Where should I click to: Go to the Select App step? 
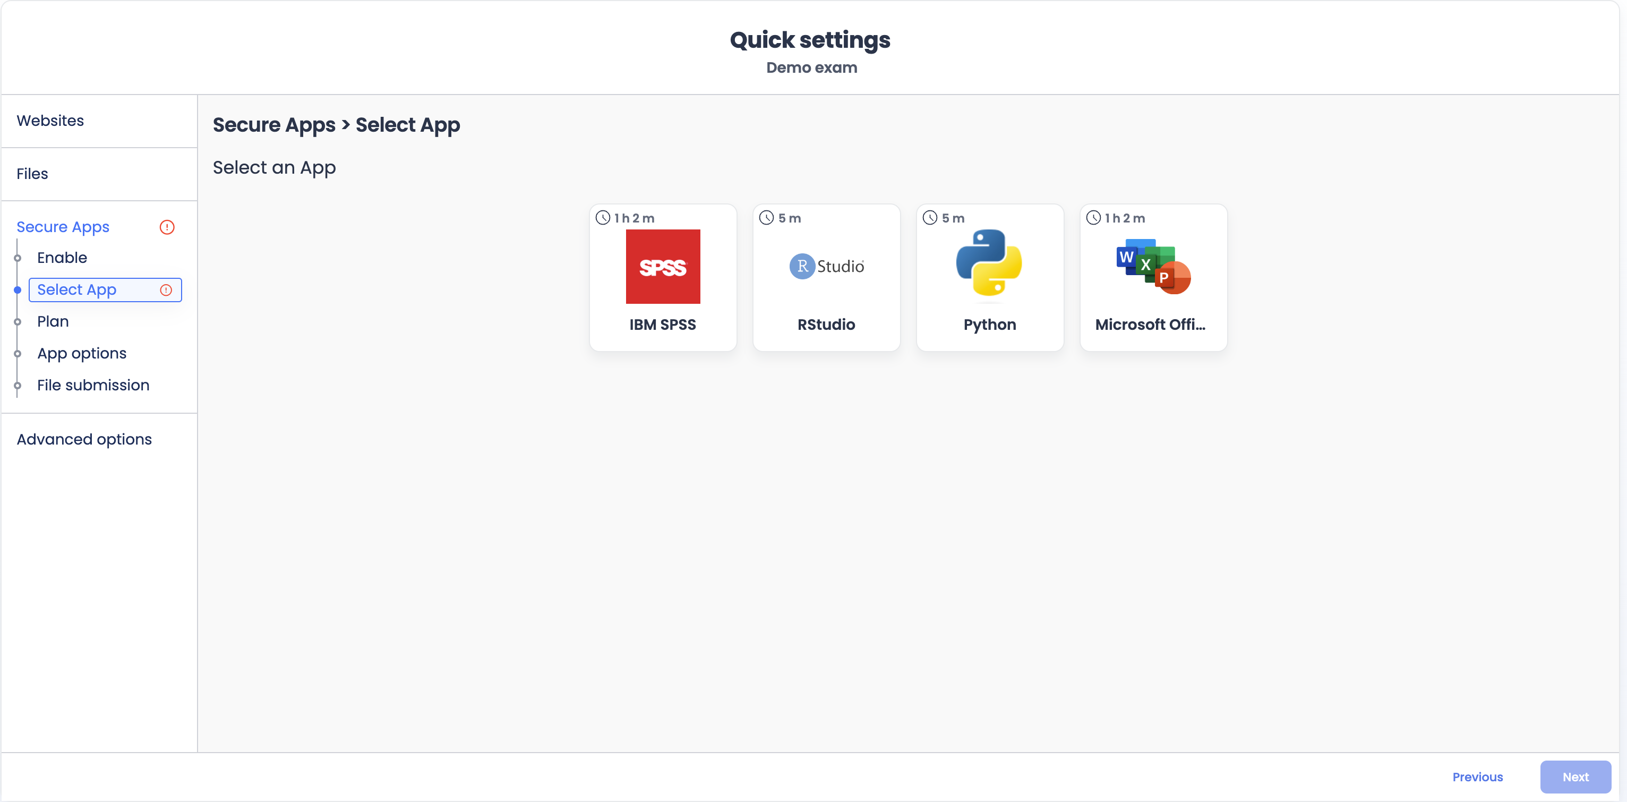tap(105, 290)
